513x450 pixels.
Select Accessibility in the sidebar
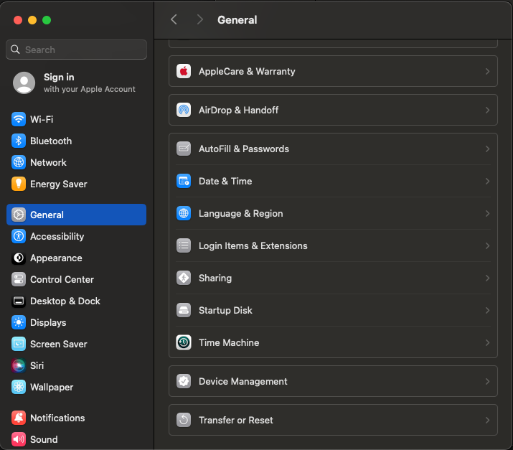pos(76,236)
